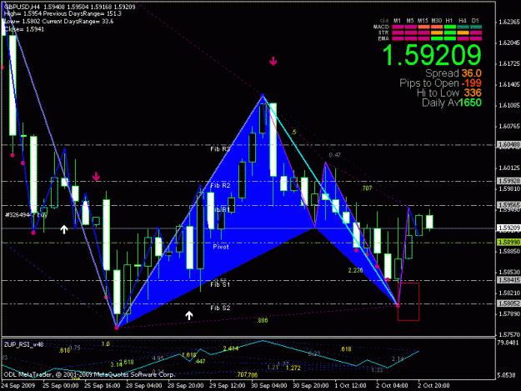Click the EMA row label
The image size is (521, 391).
383,38
